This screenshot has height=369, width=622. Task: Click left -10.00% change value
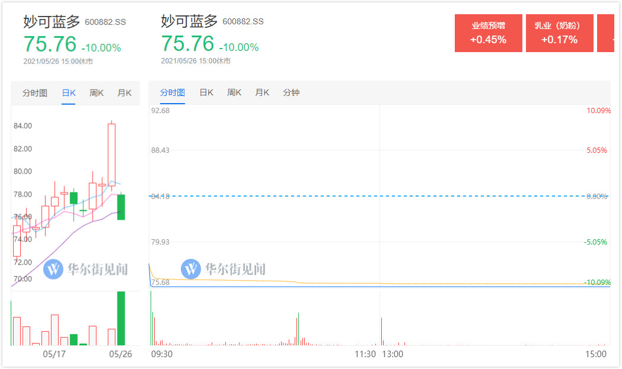tap(101, 48)
